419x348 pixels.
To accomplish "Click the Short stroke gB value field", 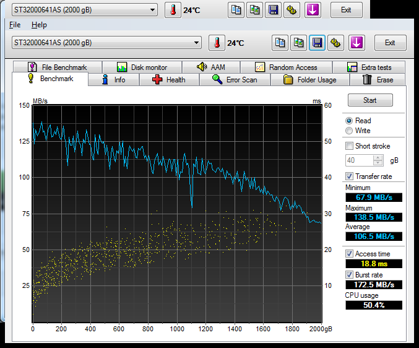I will (x=358, y=160).
